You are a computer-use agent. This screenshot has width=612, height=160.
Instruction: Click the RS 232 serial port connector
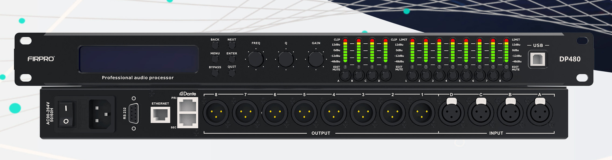point(134,113)
